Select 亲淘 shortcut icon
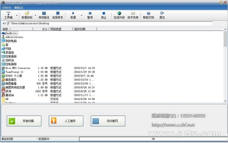Image resolution: width=228 pixels, height=143 pixels. [x=3, y=91]
